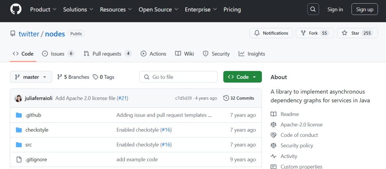Viewport: 386px width, 169px height.
Task: Click the Readme book icon in About
Action: 273,114
